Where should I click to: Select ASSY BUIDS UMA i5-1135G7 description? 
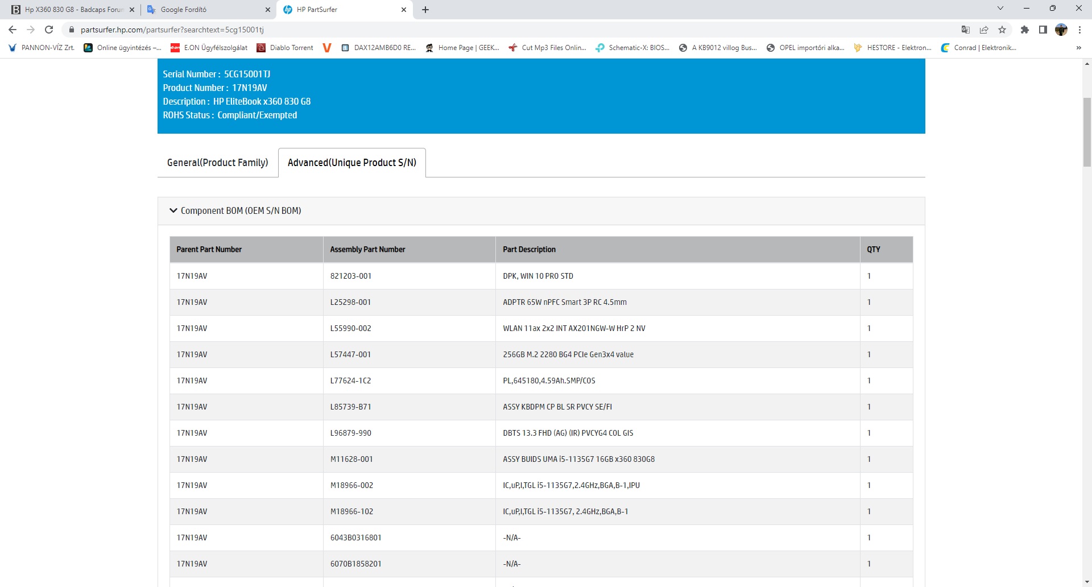click(x=578, y=459)
